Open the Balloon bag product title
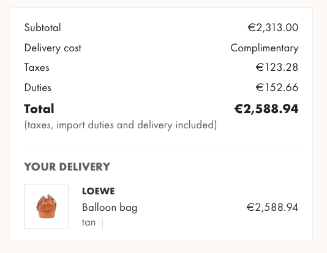327x253 pixels. (x=110, y=207)
